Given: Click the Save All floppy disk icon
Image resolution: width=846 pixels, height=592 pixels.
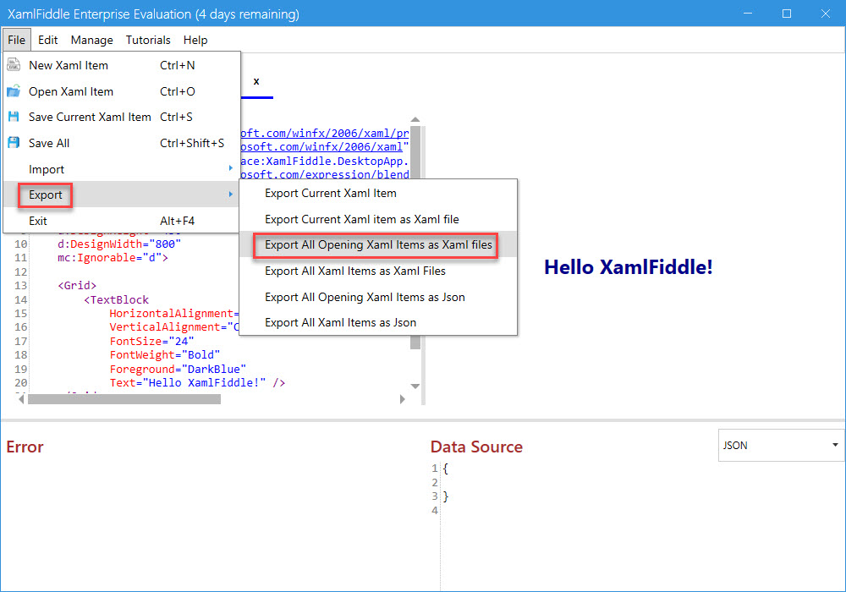Looking at the screenshot, I should point(14,143).
